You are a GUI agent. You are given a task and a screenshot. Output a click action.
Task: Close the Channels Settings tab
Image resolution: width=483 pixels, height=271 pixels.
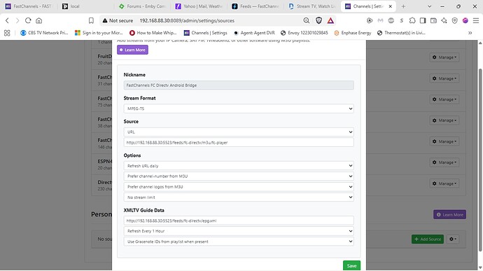(x=391, y=6)
